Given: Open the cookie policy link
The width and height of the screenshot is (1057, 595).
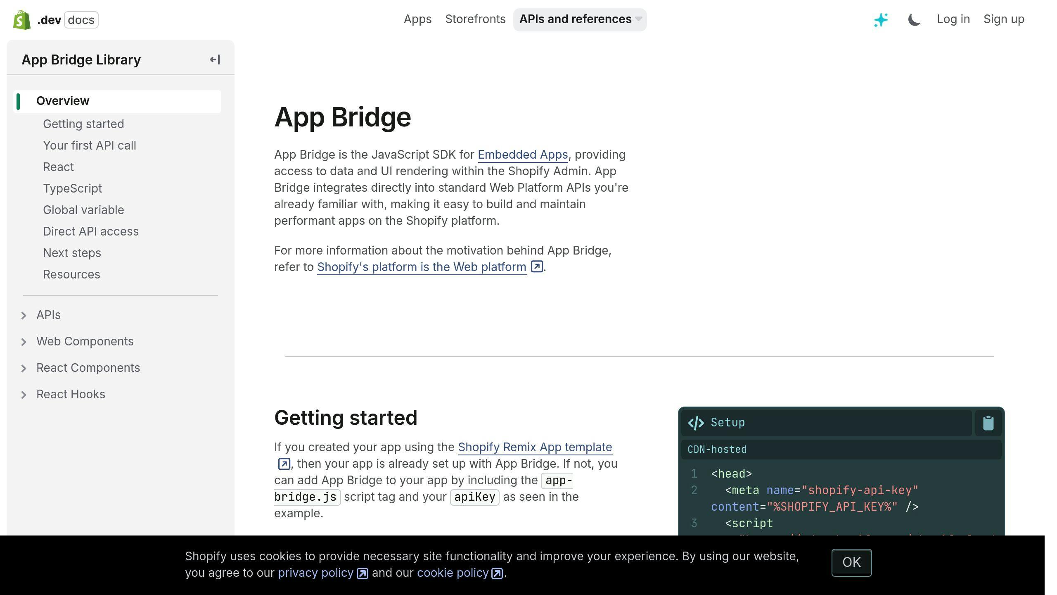Looking at the screenshot, I should point(453,573).
